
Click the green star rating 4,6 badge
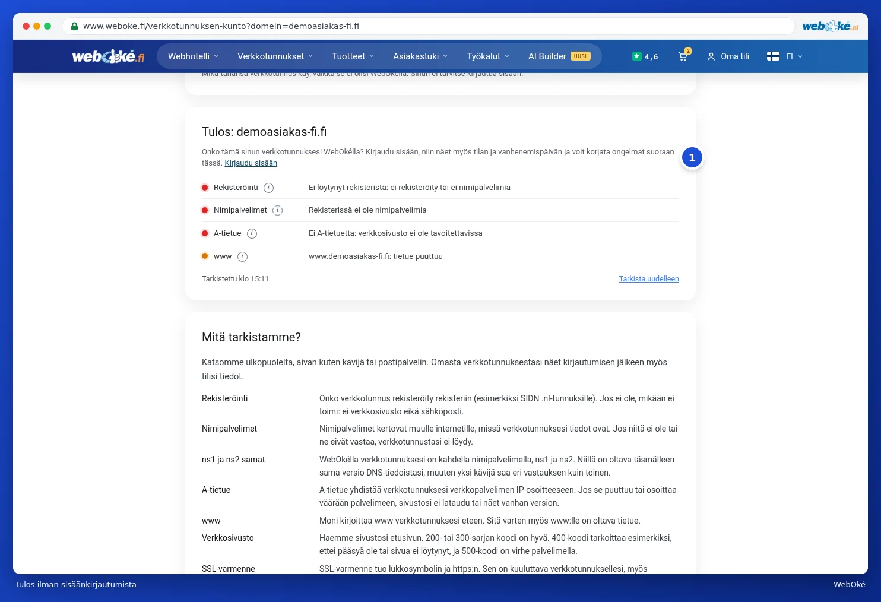tap(645, 56)
